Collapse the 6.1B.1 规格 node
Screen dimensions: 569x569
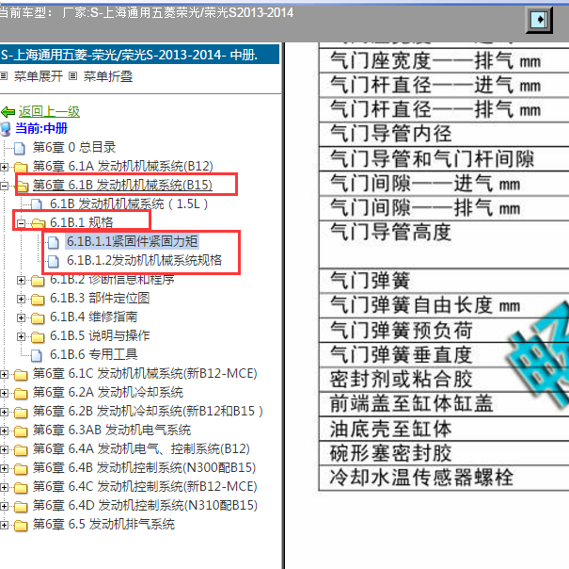point(21,223)
